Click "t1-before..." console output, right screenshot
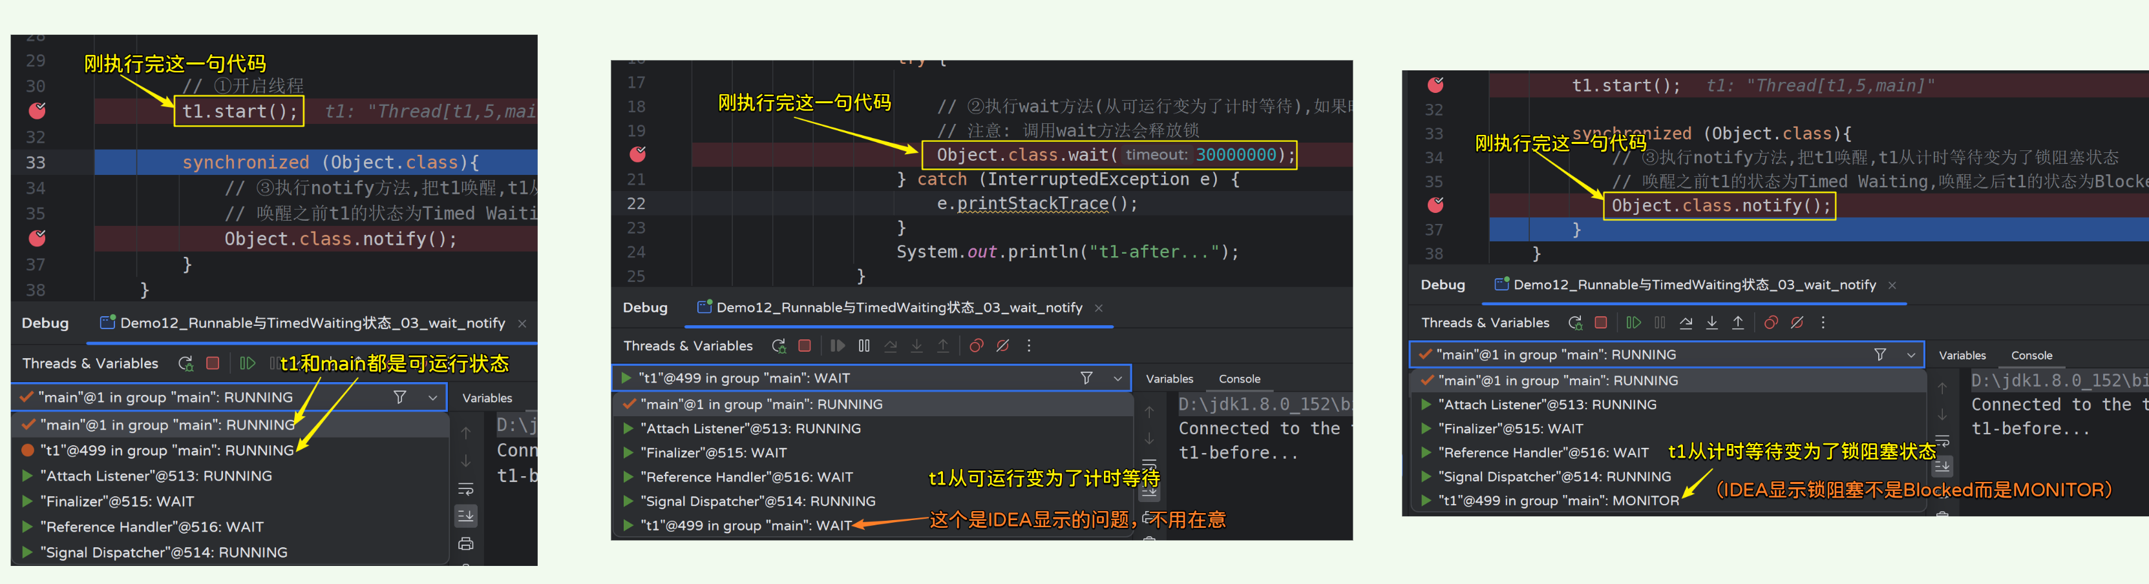2149x584 pixels. [2031, 428]
